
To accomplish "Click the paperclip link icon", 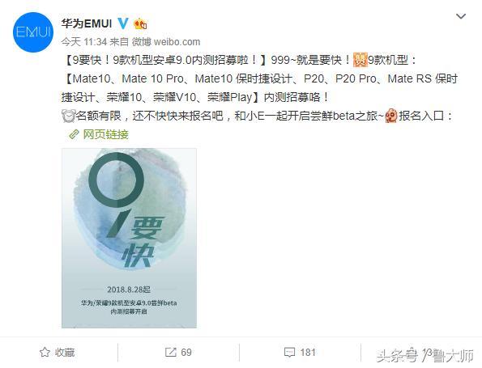I will click(x=74, y=134).
